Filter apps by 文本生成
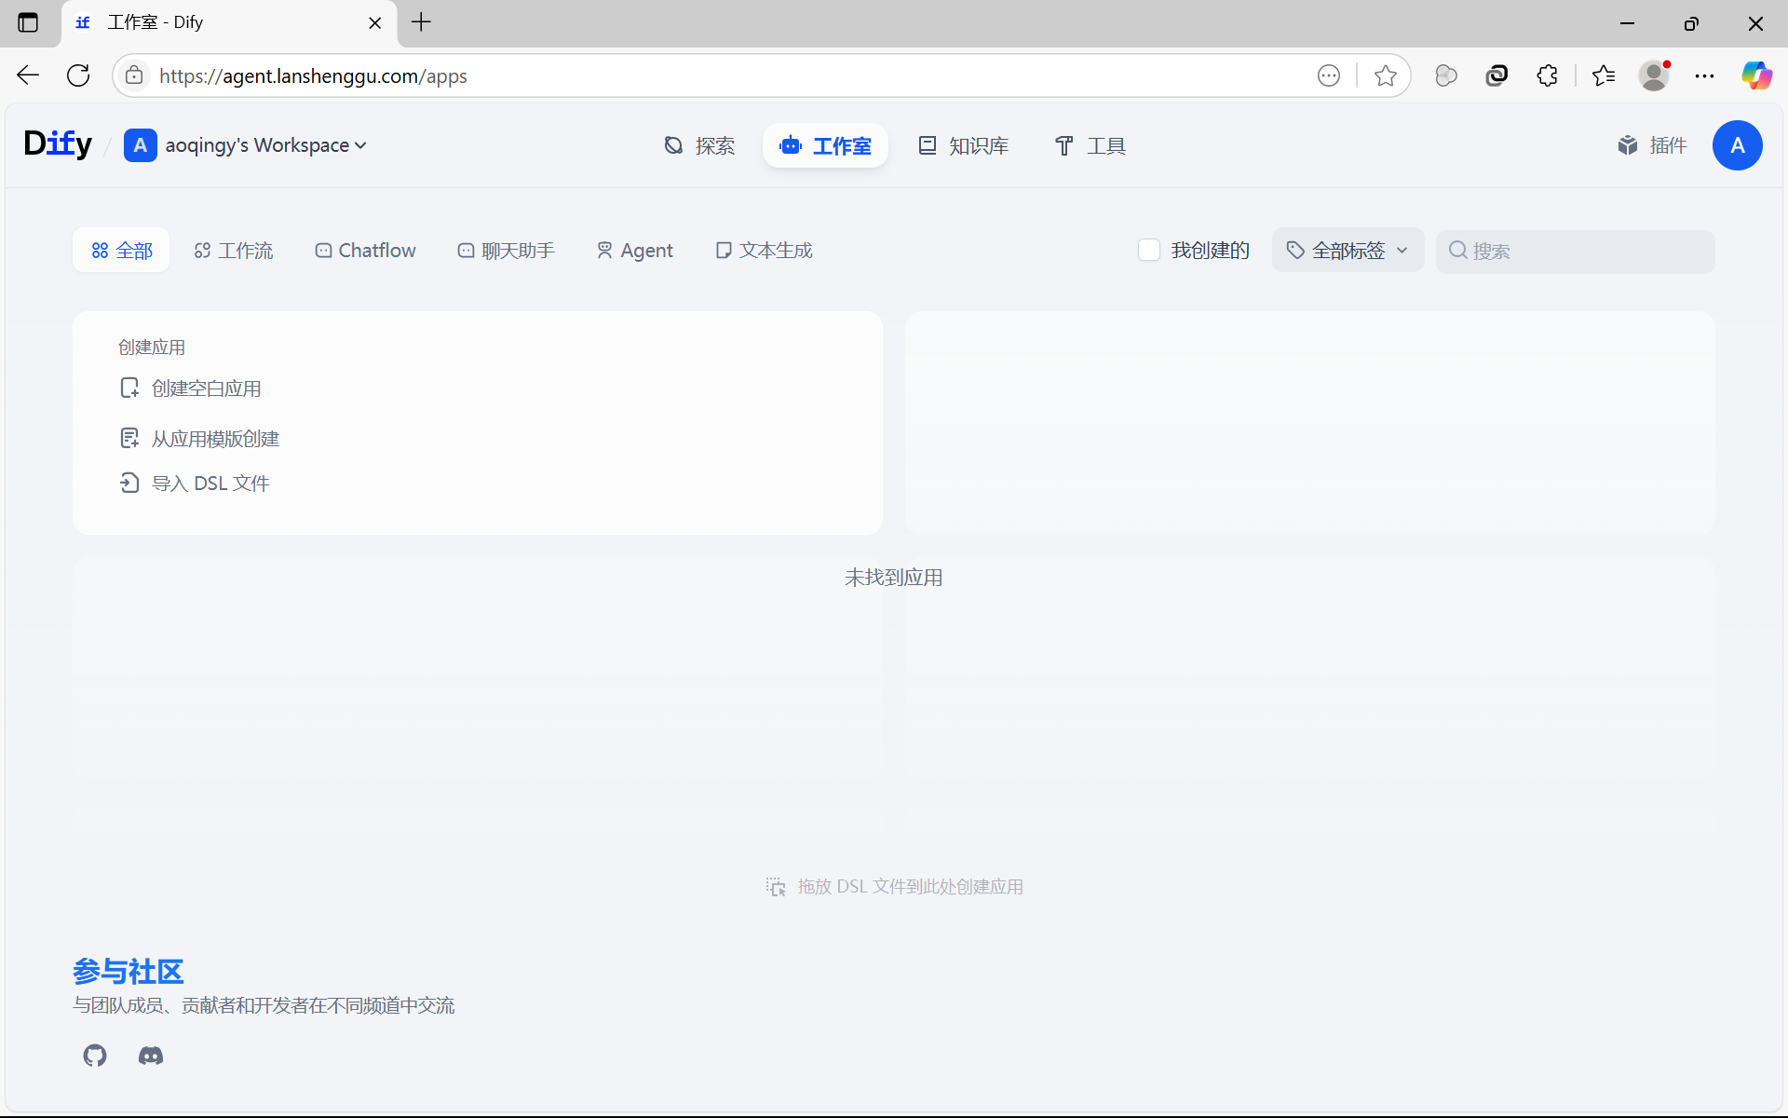The height and width of the screenshot is (1118, 1788). point(764,250)
